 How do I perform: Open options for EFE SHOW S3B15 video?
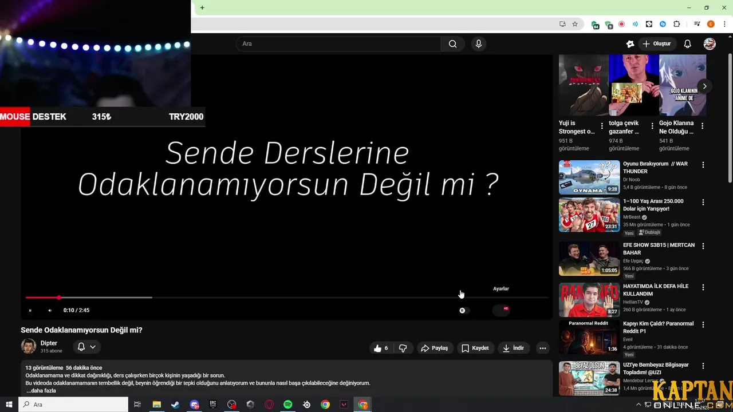[x=703, y=246]
